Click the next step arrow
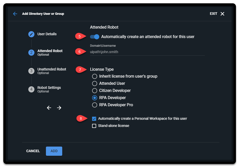Screen dimensions: 239x167 pyautogui.click(x=59, y=108)
